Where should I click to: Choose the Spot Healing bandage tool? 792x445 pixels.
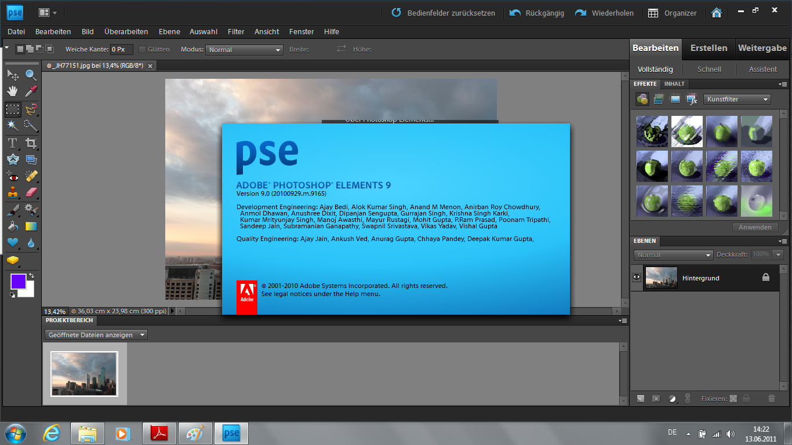pyautogui.click(x=31, y=176)
